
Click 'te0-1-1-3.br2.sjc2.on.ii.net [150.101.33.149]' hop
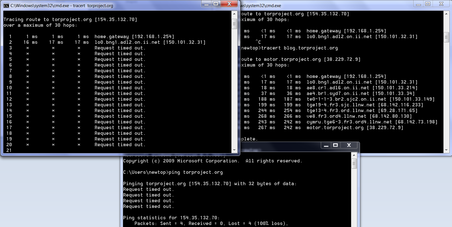click(x=370, y=99)
